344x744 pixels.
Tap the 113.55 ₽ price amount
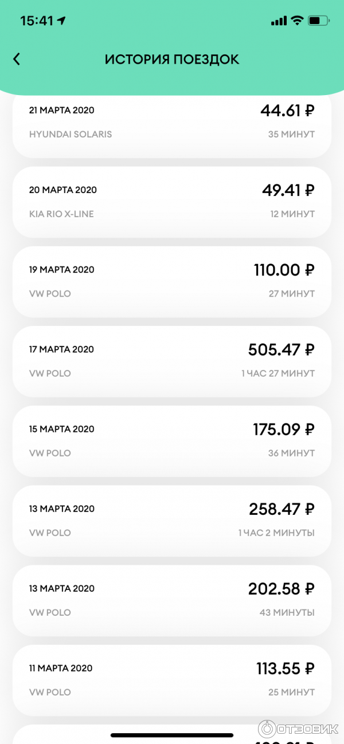pos(286,668)
